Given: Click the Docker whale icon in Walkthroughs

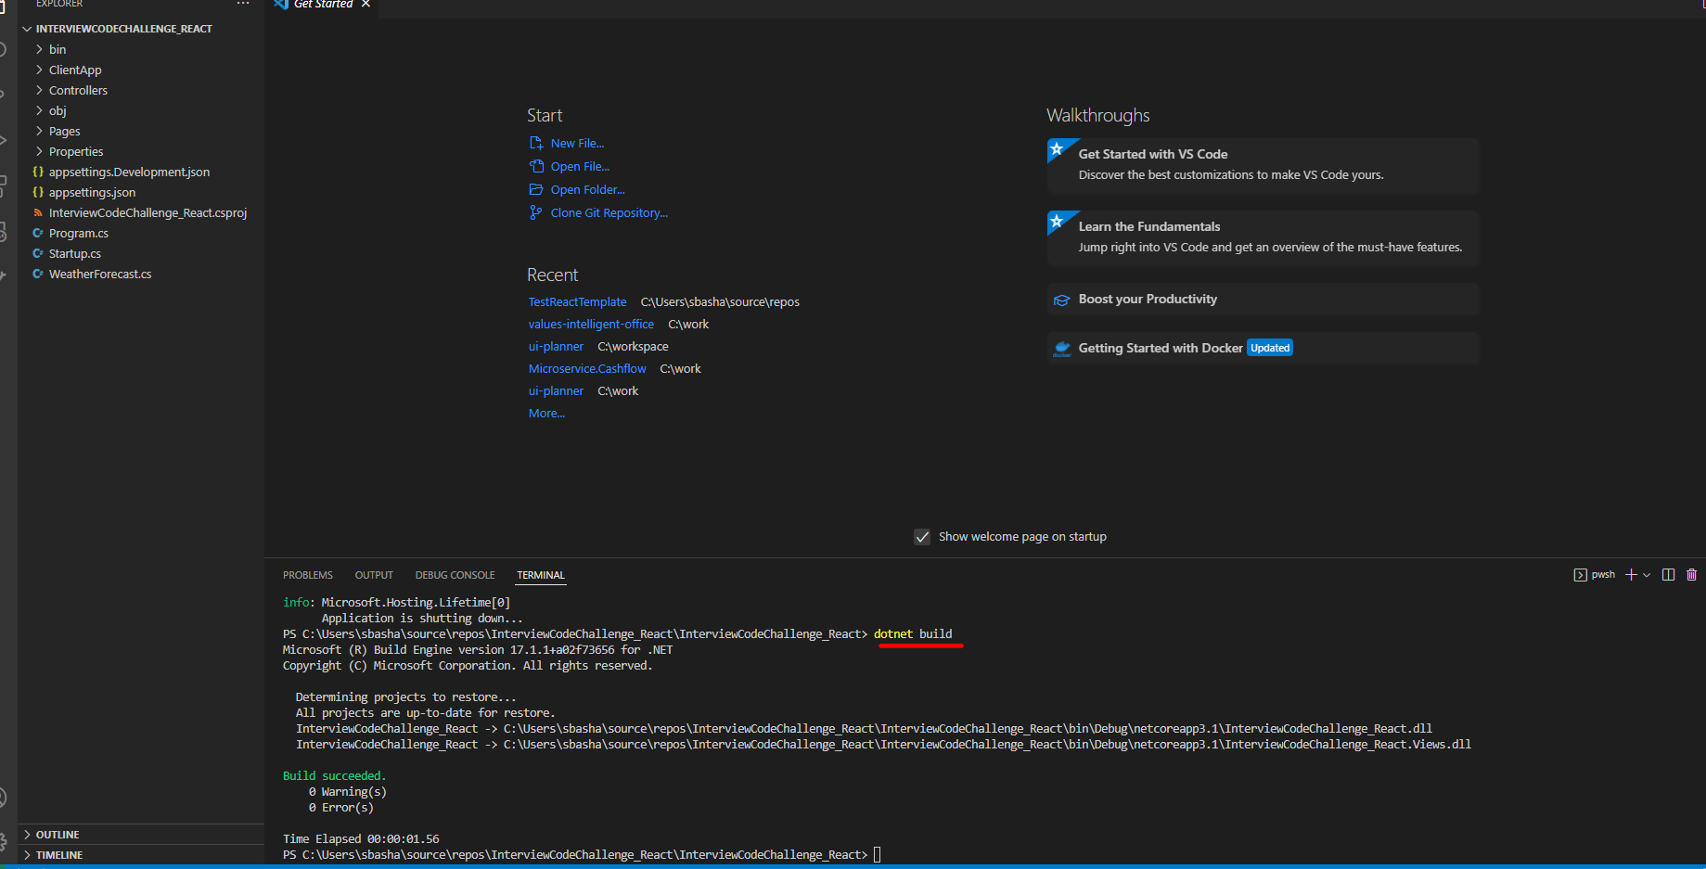Looking at the screenshot, I should click(x=1062, y=348).
